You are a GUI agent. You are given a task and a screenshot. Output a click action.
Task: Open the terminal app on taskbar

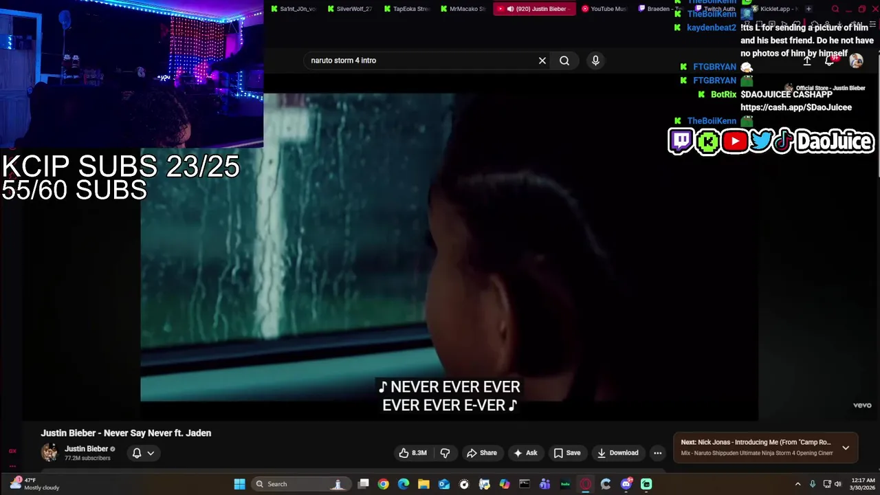tap(525, 484)
